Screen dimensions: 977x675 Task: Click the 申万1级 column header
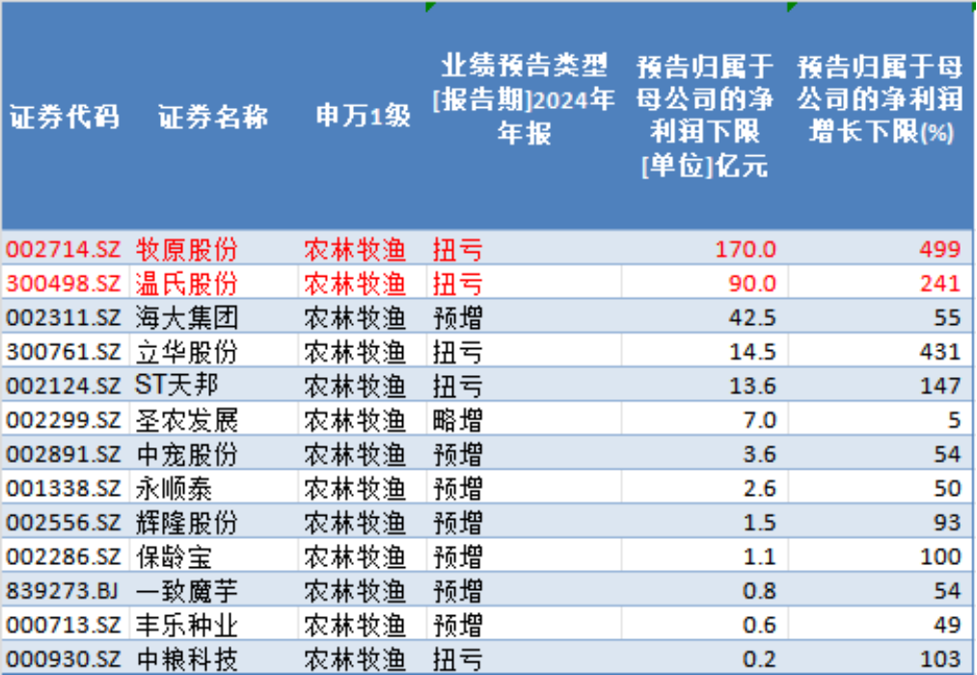[363, 116]
